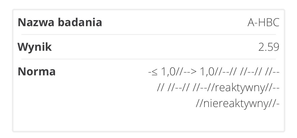Click the slashes starting the second norm line
Image resolution: width=297 pixels, height=138 pixels.
pos(161,88)
